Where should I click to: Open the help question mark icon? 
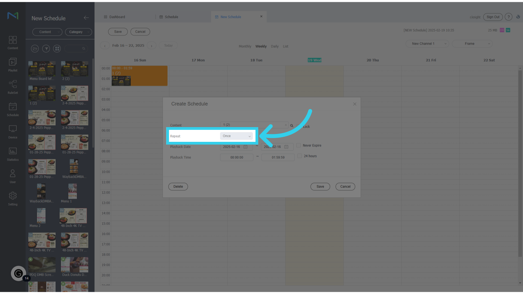point(508,17)
